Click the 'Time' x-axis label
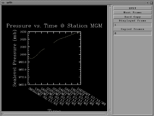 (x=55, y=110)
